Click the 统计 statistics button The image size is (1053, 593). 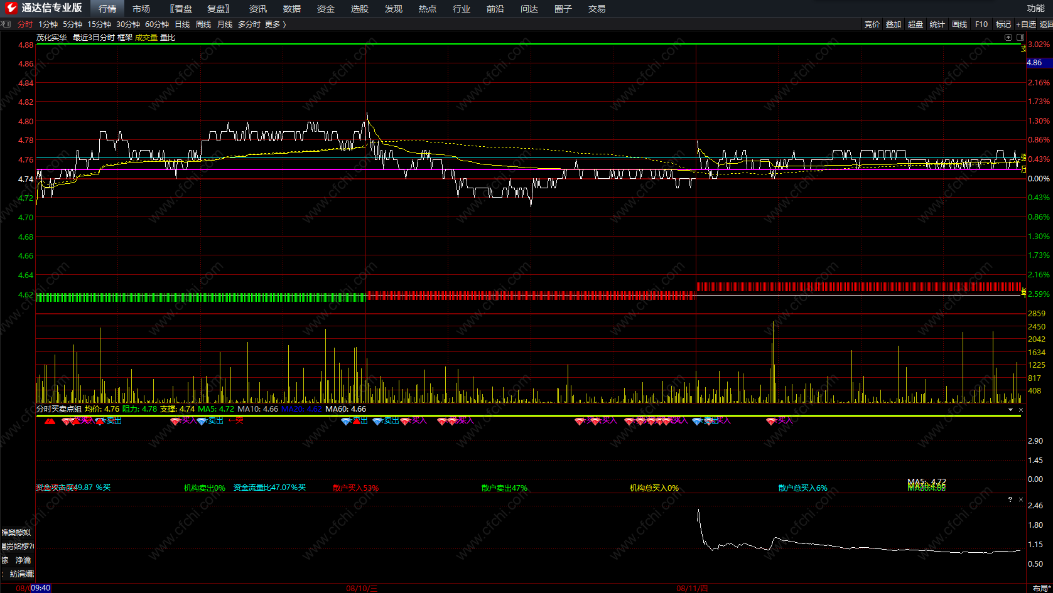click(x=937, y=24)
